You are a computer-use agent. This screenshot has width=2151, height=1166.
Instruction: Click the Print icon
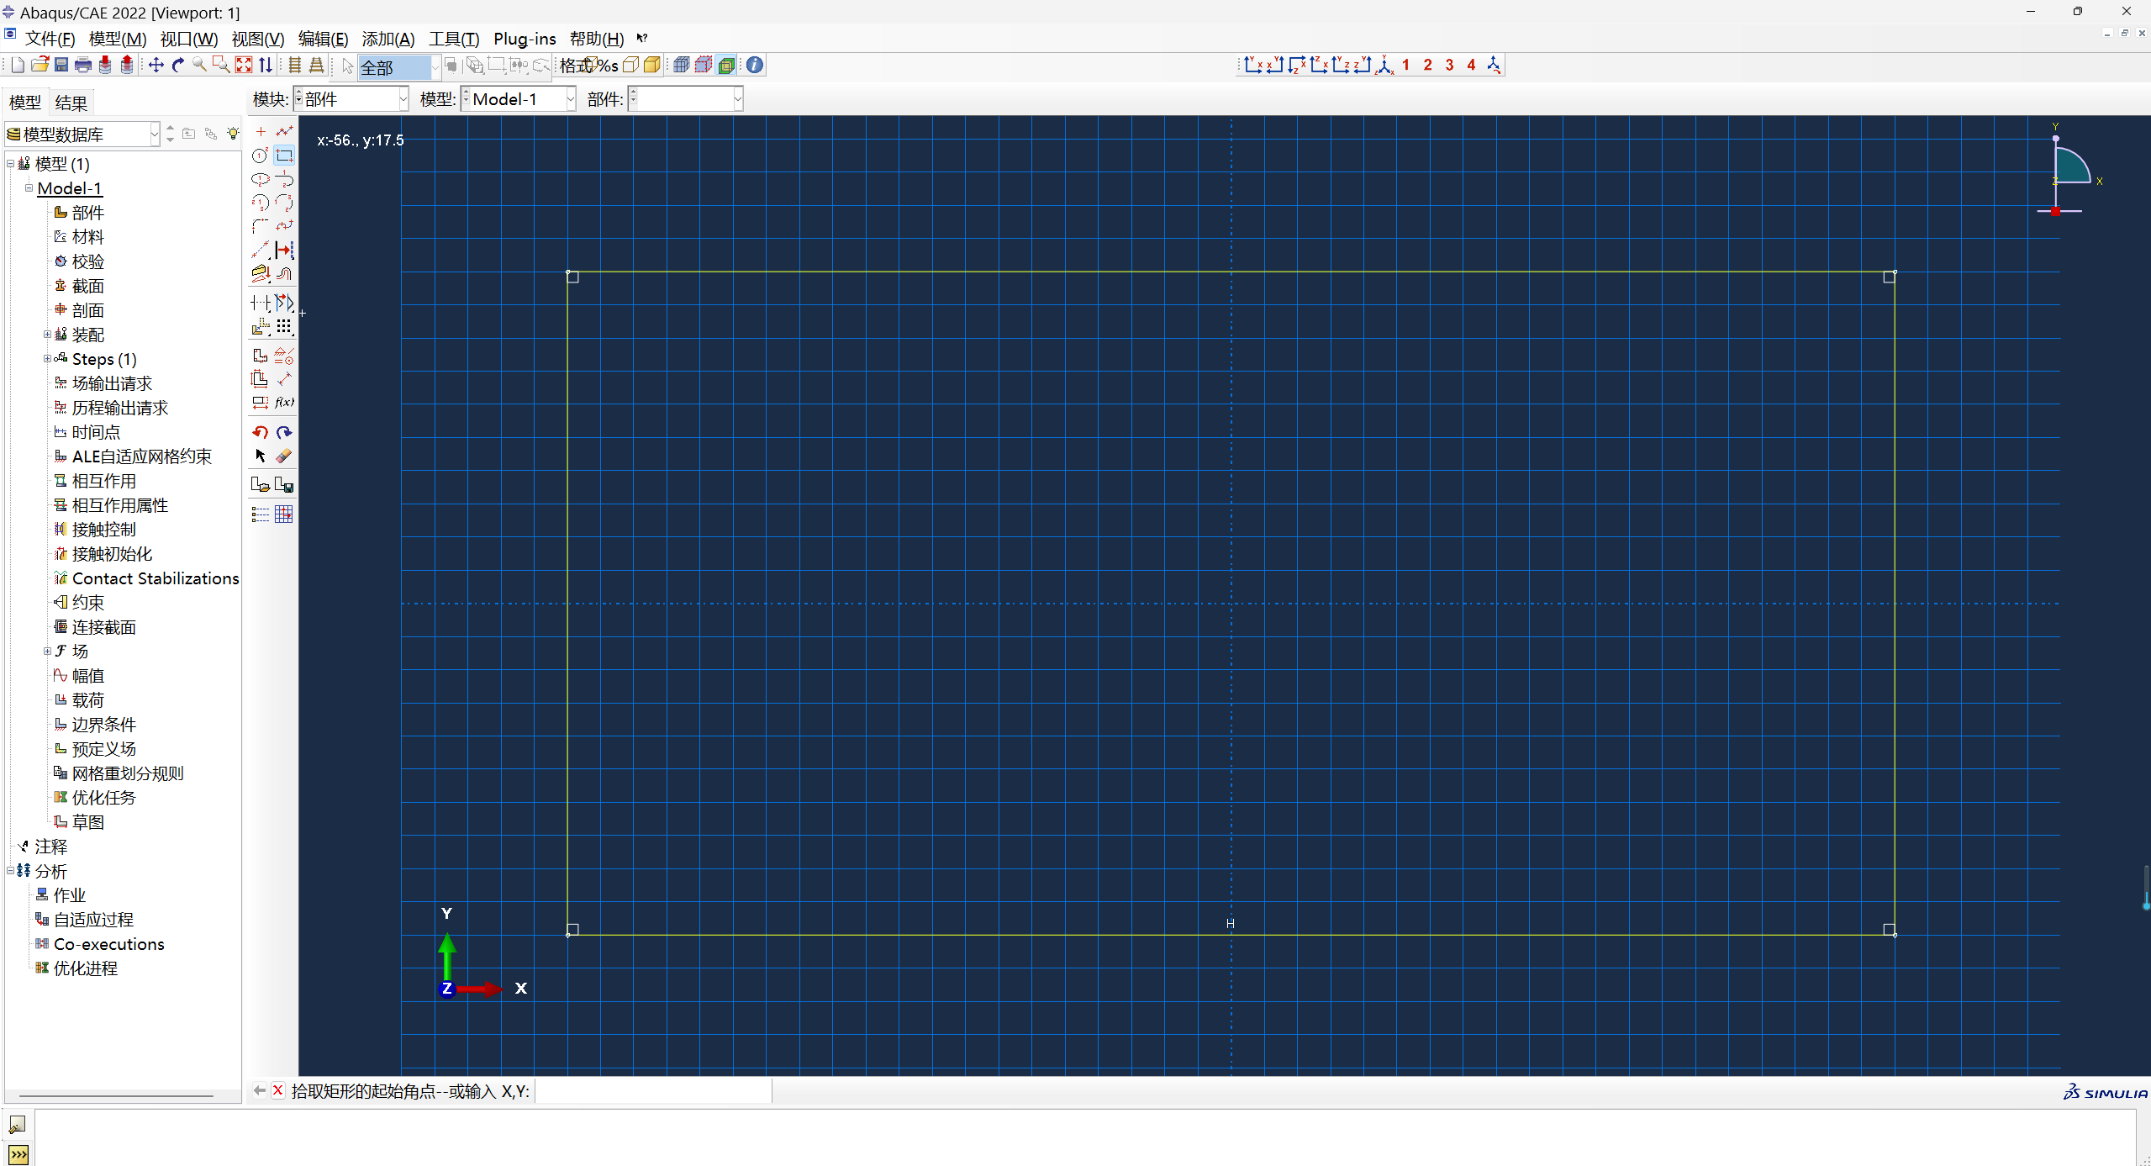83,65
